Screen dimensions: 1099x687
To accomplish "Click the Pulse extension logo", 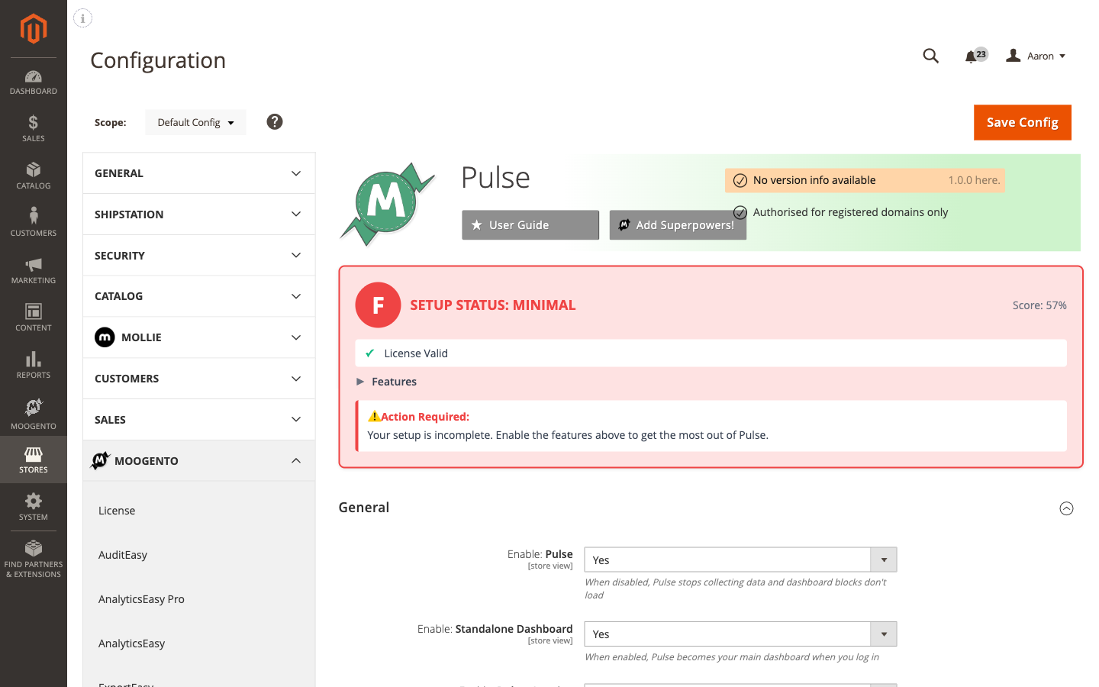I will pos(388,204).
